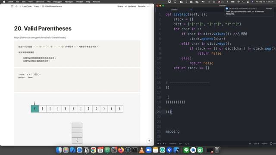
Task: Click Favorite in Notion top bar
Action: [142, 6]
